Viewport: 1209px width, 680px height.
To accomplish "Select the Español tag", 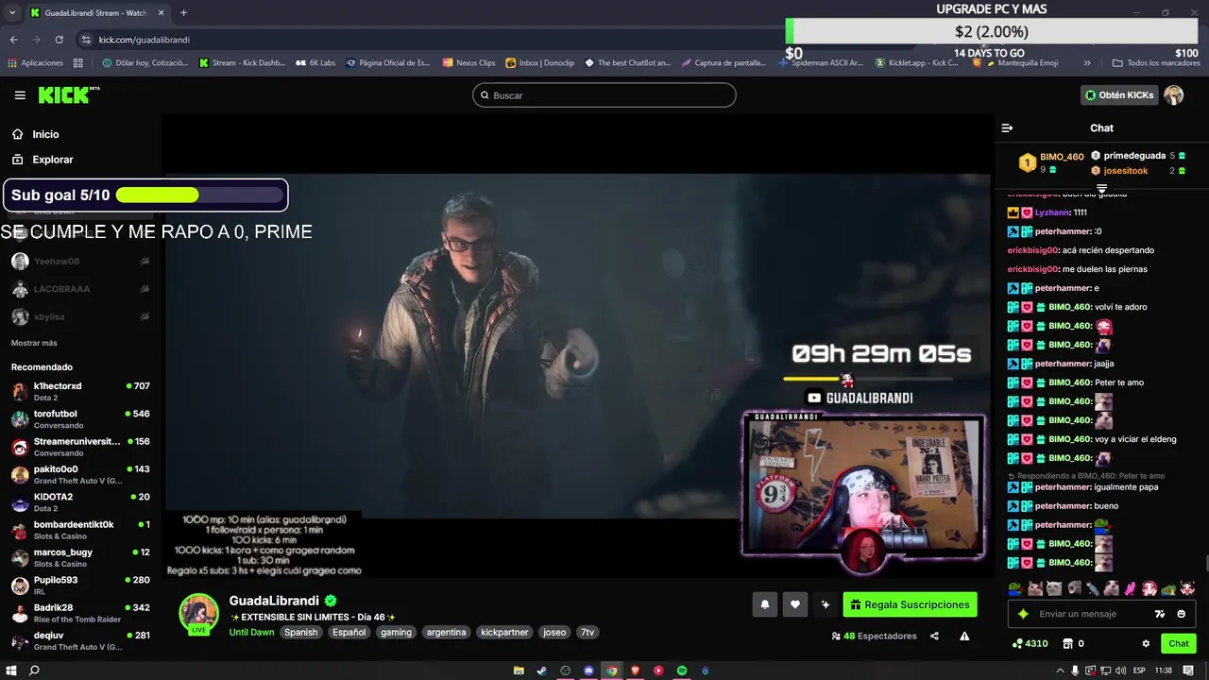I will (349, 632).
